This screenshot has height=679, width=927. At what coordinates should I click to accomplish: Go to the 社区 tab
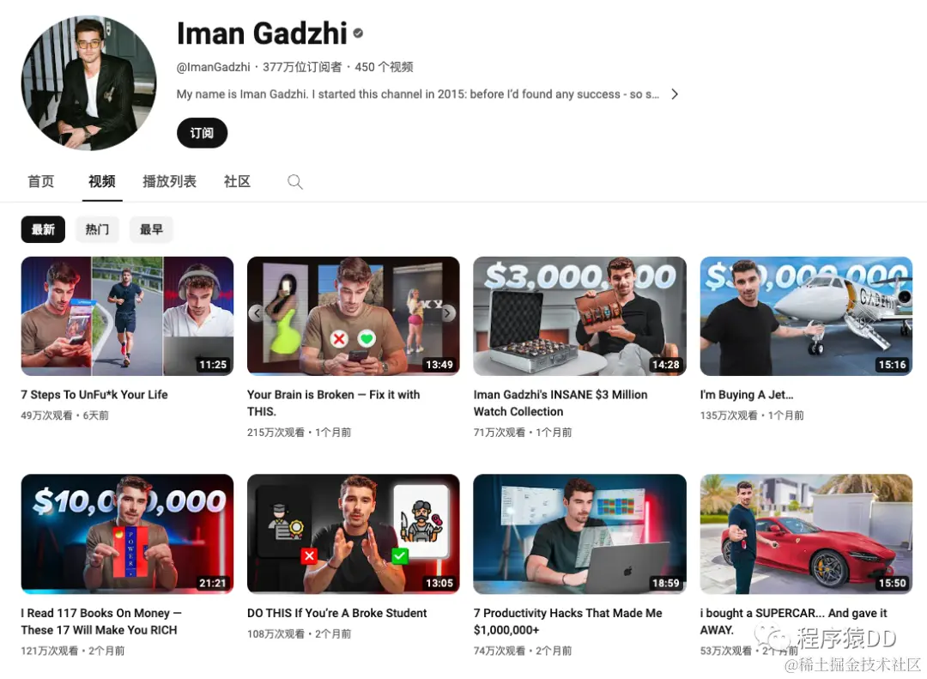(237, 181)
